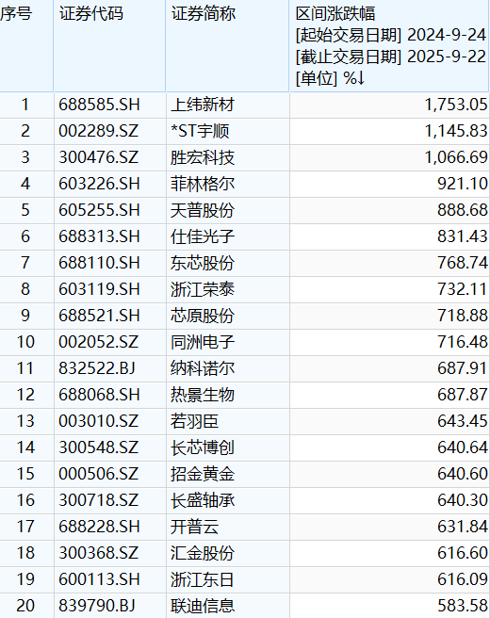This screenshot has height=618, width=490.
Task: Select the value 831.43
Action: click(x=463, y=236)
